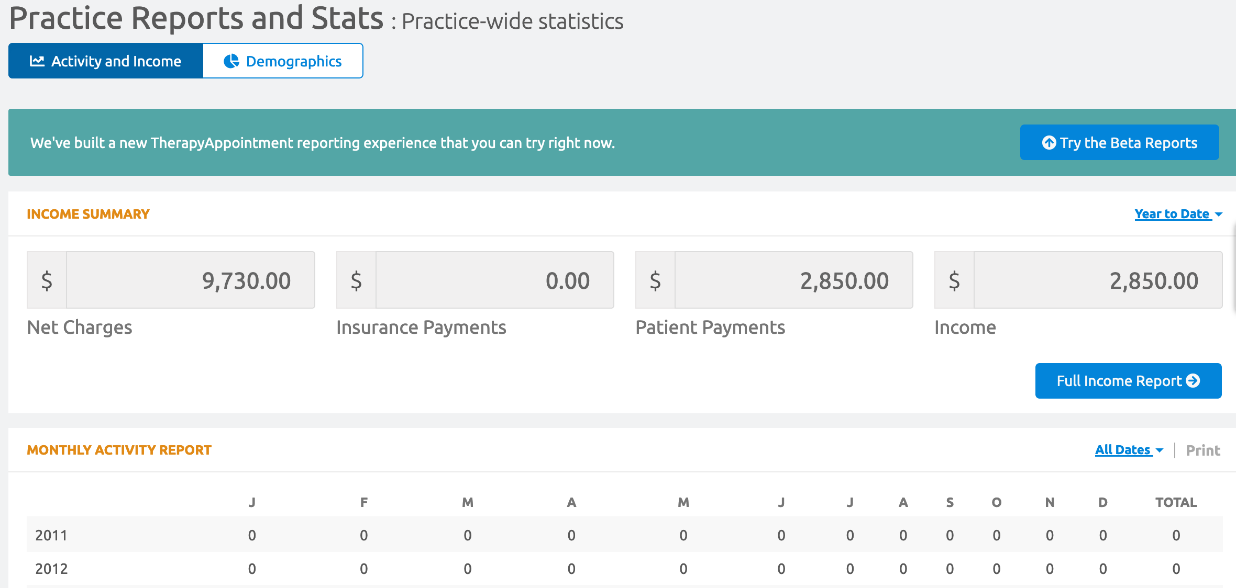Click the up-arrow icon on Beta Reports button
The height and width of the screenshot is (588, 1236).
click(x=1049, y=142)
